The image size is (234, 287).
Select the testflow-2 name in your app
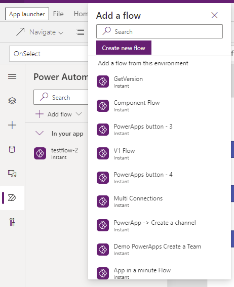[x=64, y=150]
